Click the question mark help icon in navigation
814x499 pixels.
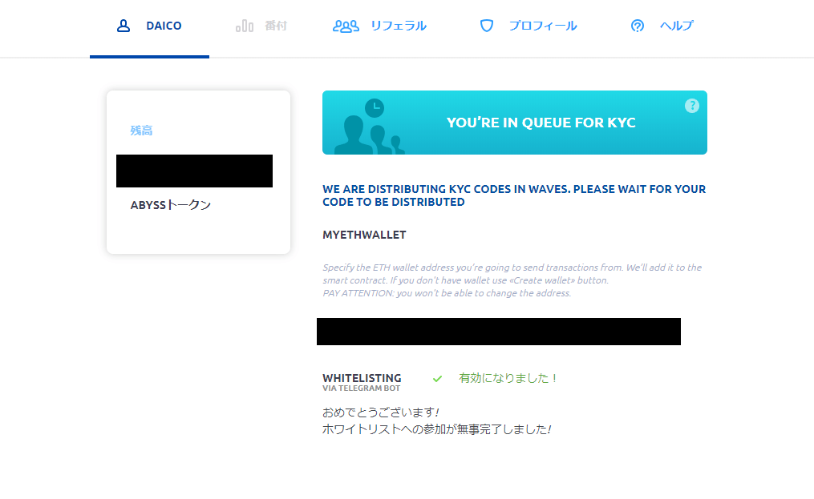click(x=638, y=26)
